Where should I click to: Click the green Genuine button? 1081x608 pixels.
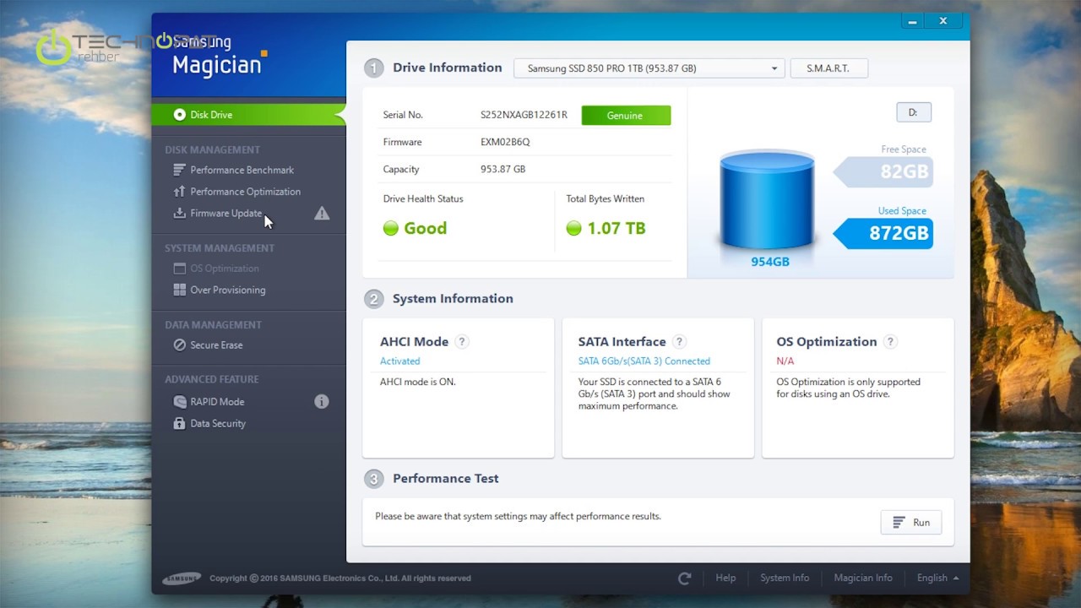click(x=626, y=116)
